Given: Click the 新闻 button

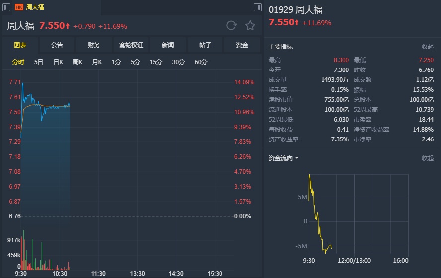Looking at the screenshot, I should [x=168, y=45].
